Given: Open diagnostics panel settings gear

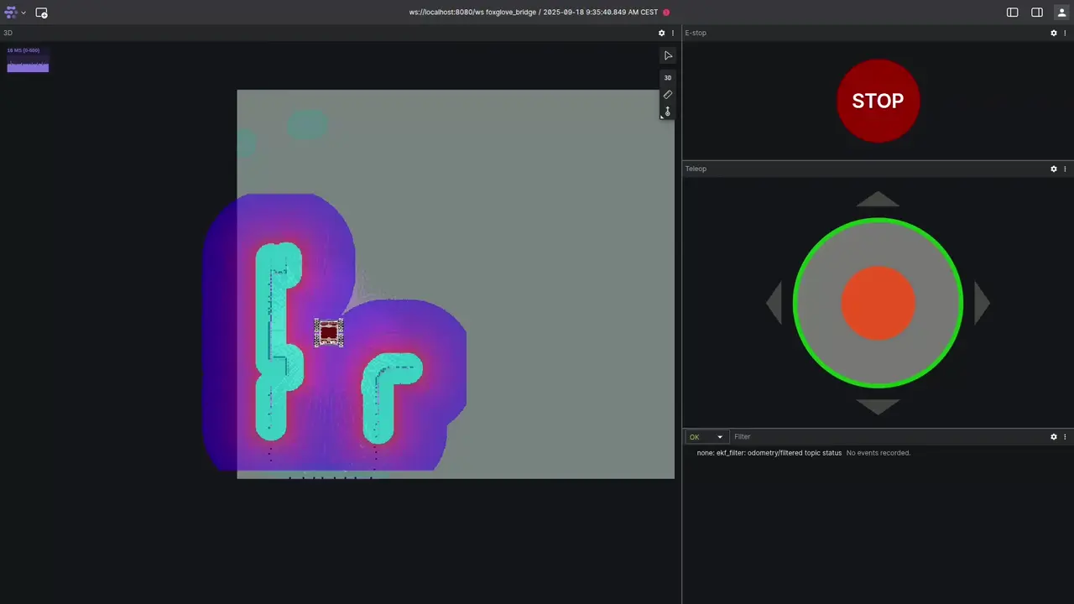Looking at the screenshot, I should click(1054, 437).
